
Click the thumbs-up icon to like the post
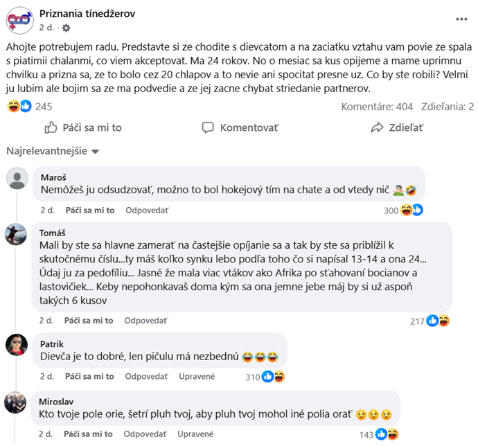click(x=51, y=127)
